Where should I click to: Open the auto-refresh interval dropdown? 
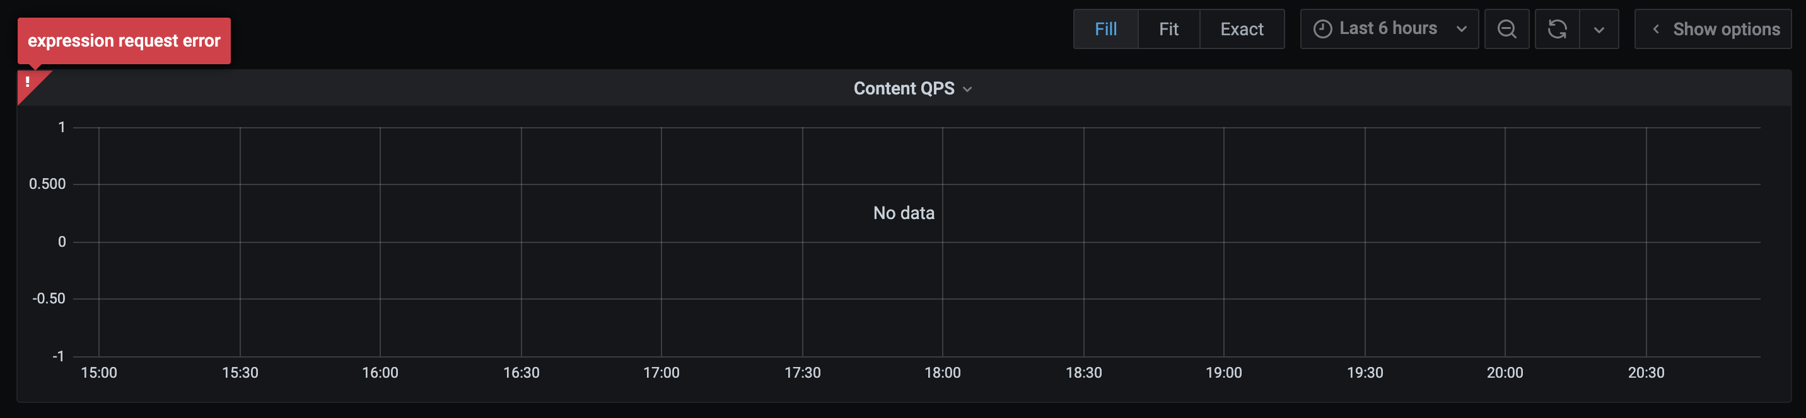(x=1599, y=29)
